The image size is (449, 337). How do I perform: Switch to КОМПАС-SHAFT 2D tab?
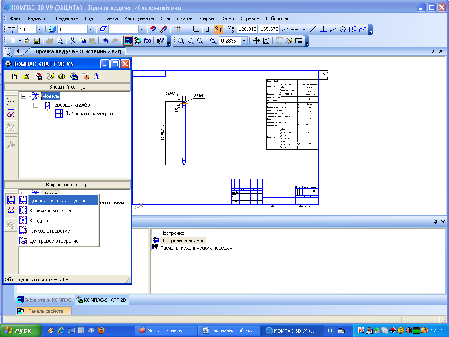click(101, 300)
